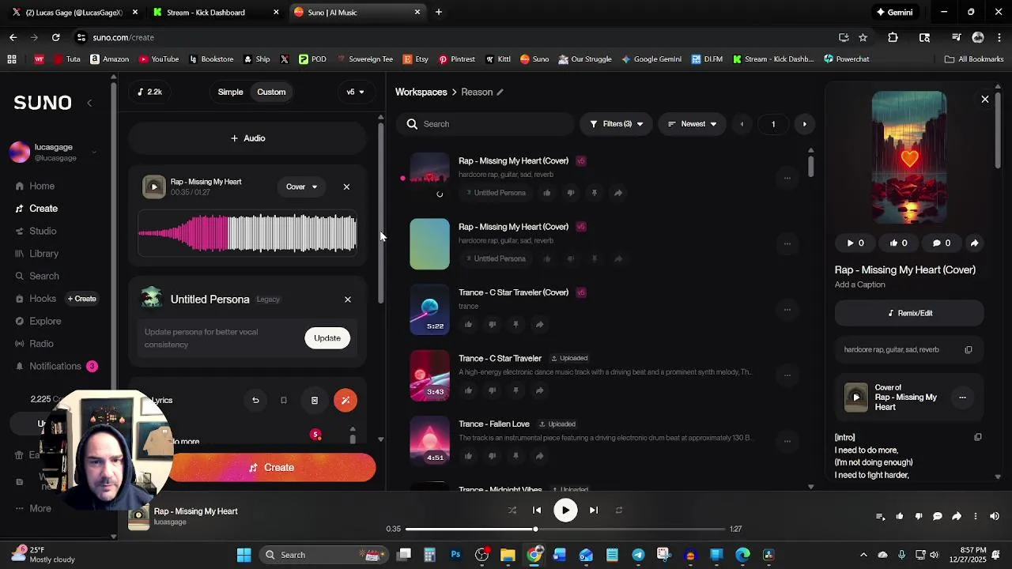
Task: Like the uploaded Trance - C Star Traveler
Action: [468, 390]
